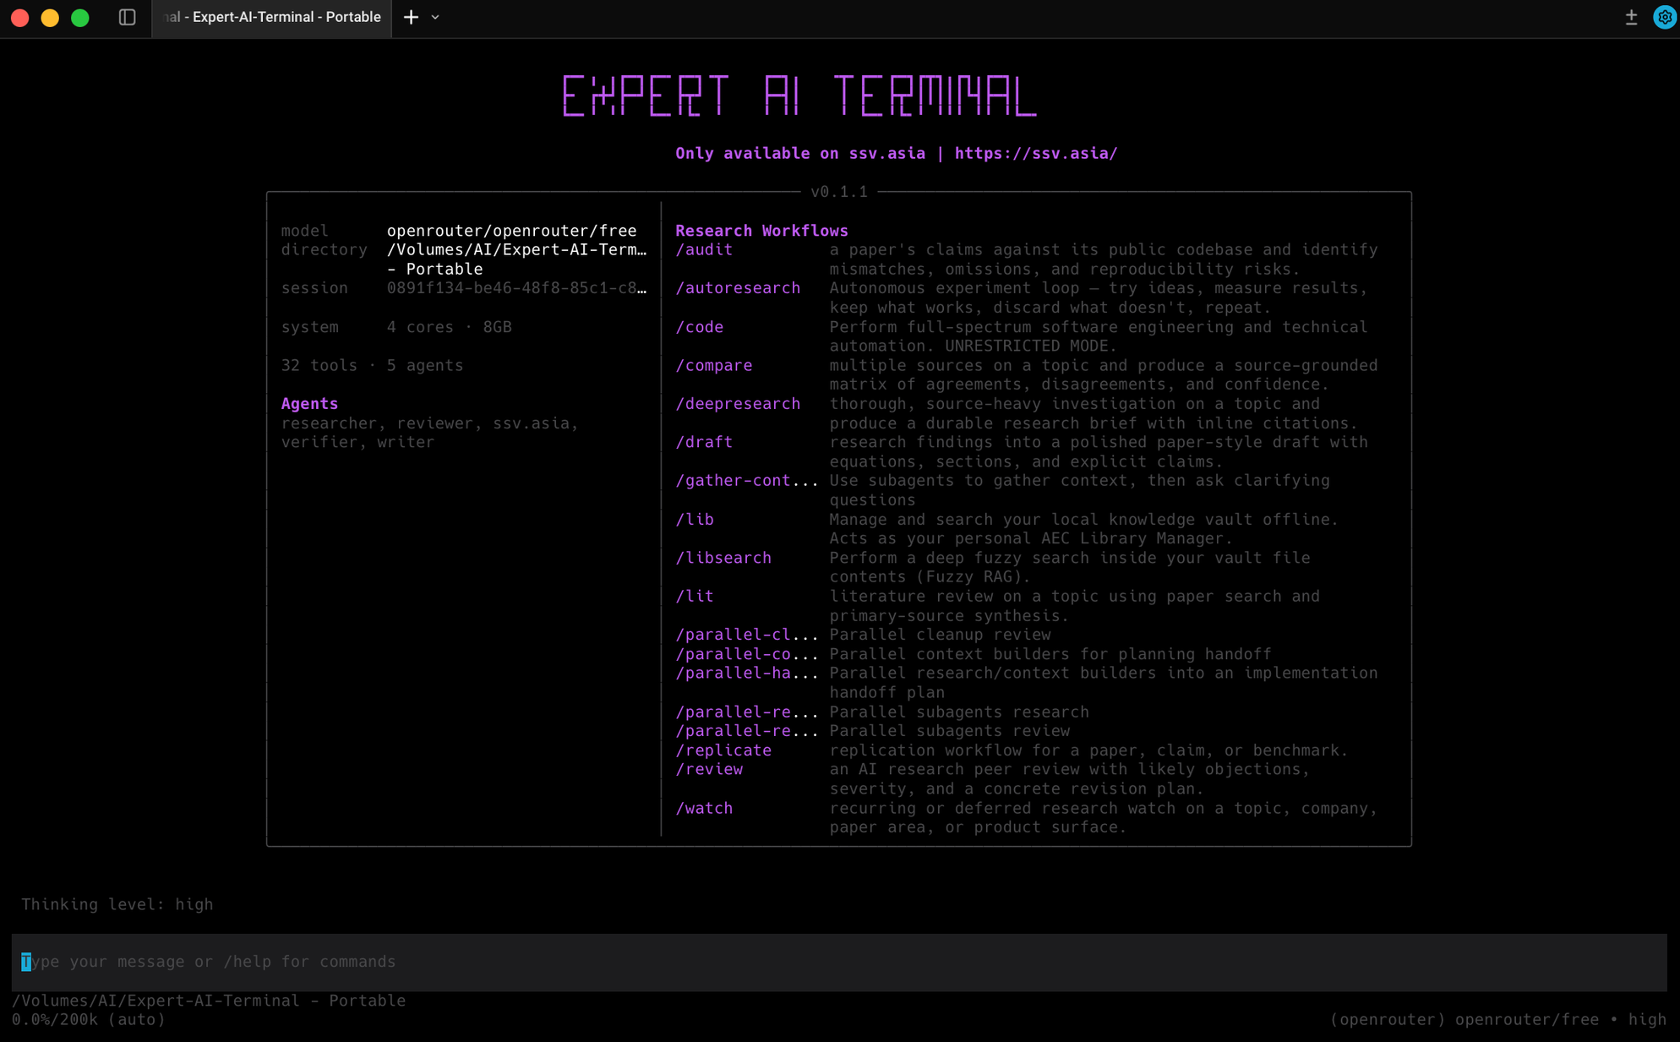Click the v0.1.1 version label
Image resolution: width=1680 pixels, height=1042 pixels.
tap(839, 192)
